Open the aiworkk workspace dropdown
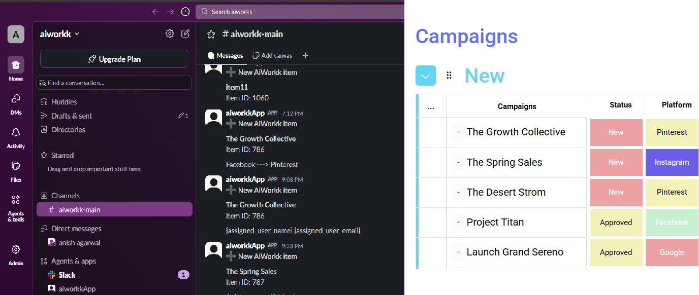699x295 pixels. click(60, 34)
